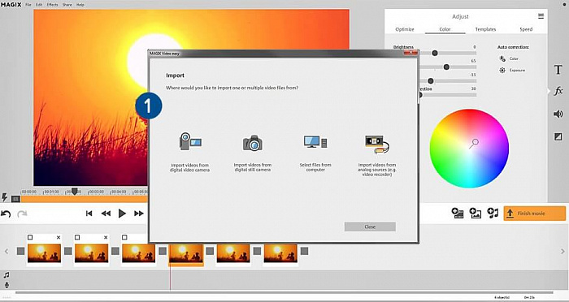Switch to the Optimize tab
This screenshot has height=302, width=569.
pos(405,29)
